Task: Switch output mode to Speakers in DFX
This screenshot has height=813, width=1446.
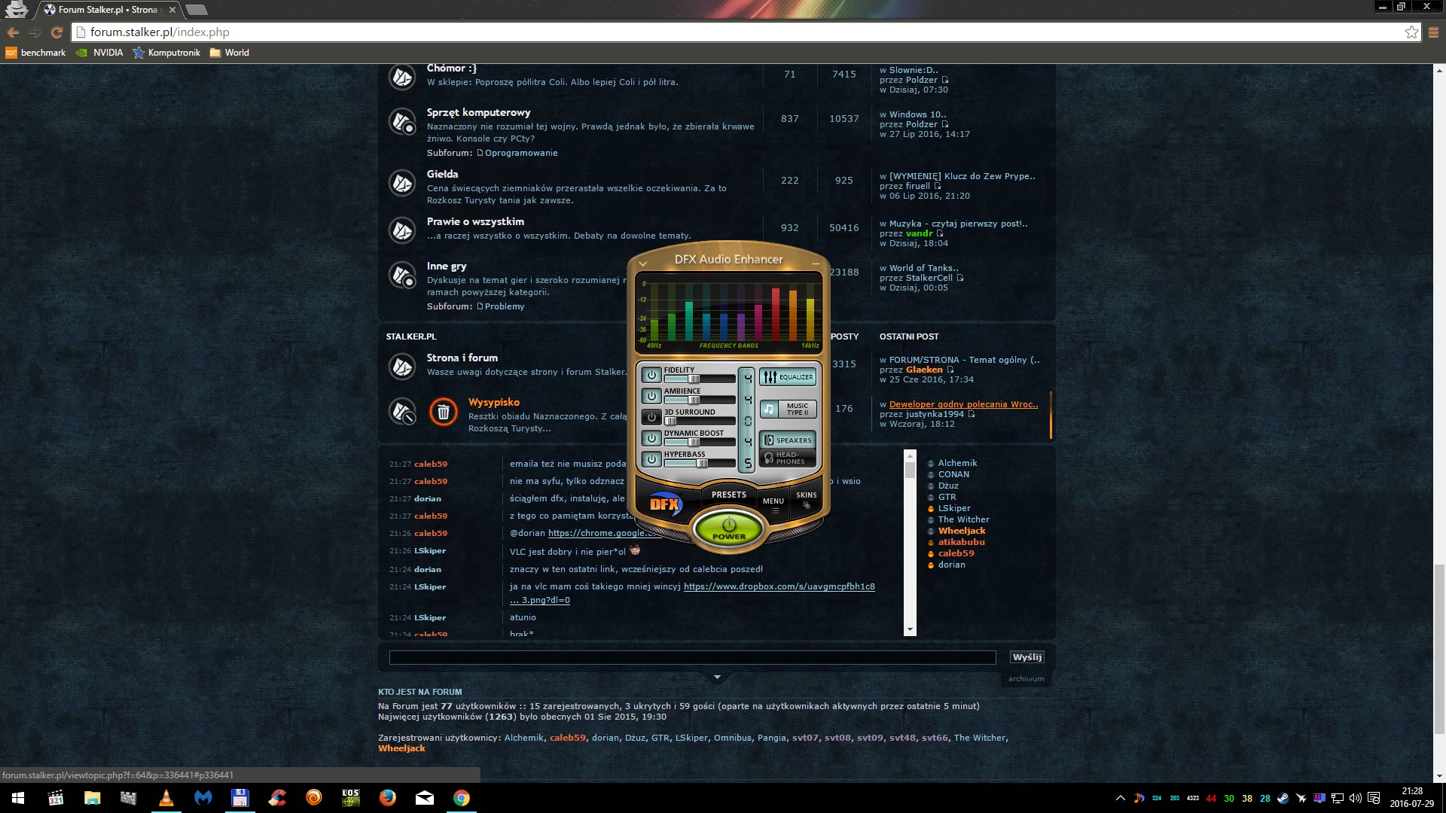Action: 788,440
